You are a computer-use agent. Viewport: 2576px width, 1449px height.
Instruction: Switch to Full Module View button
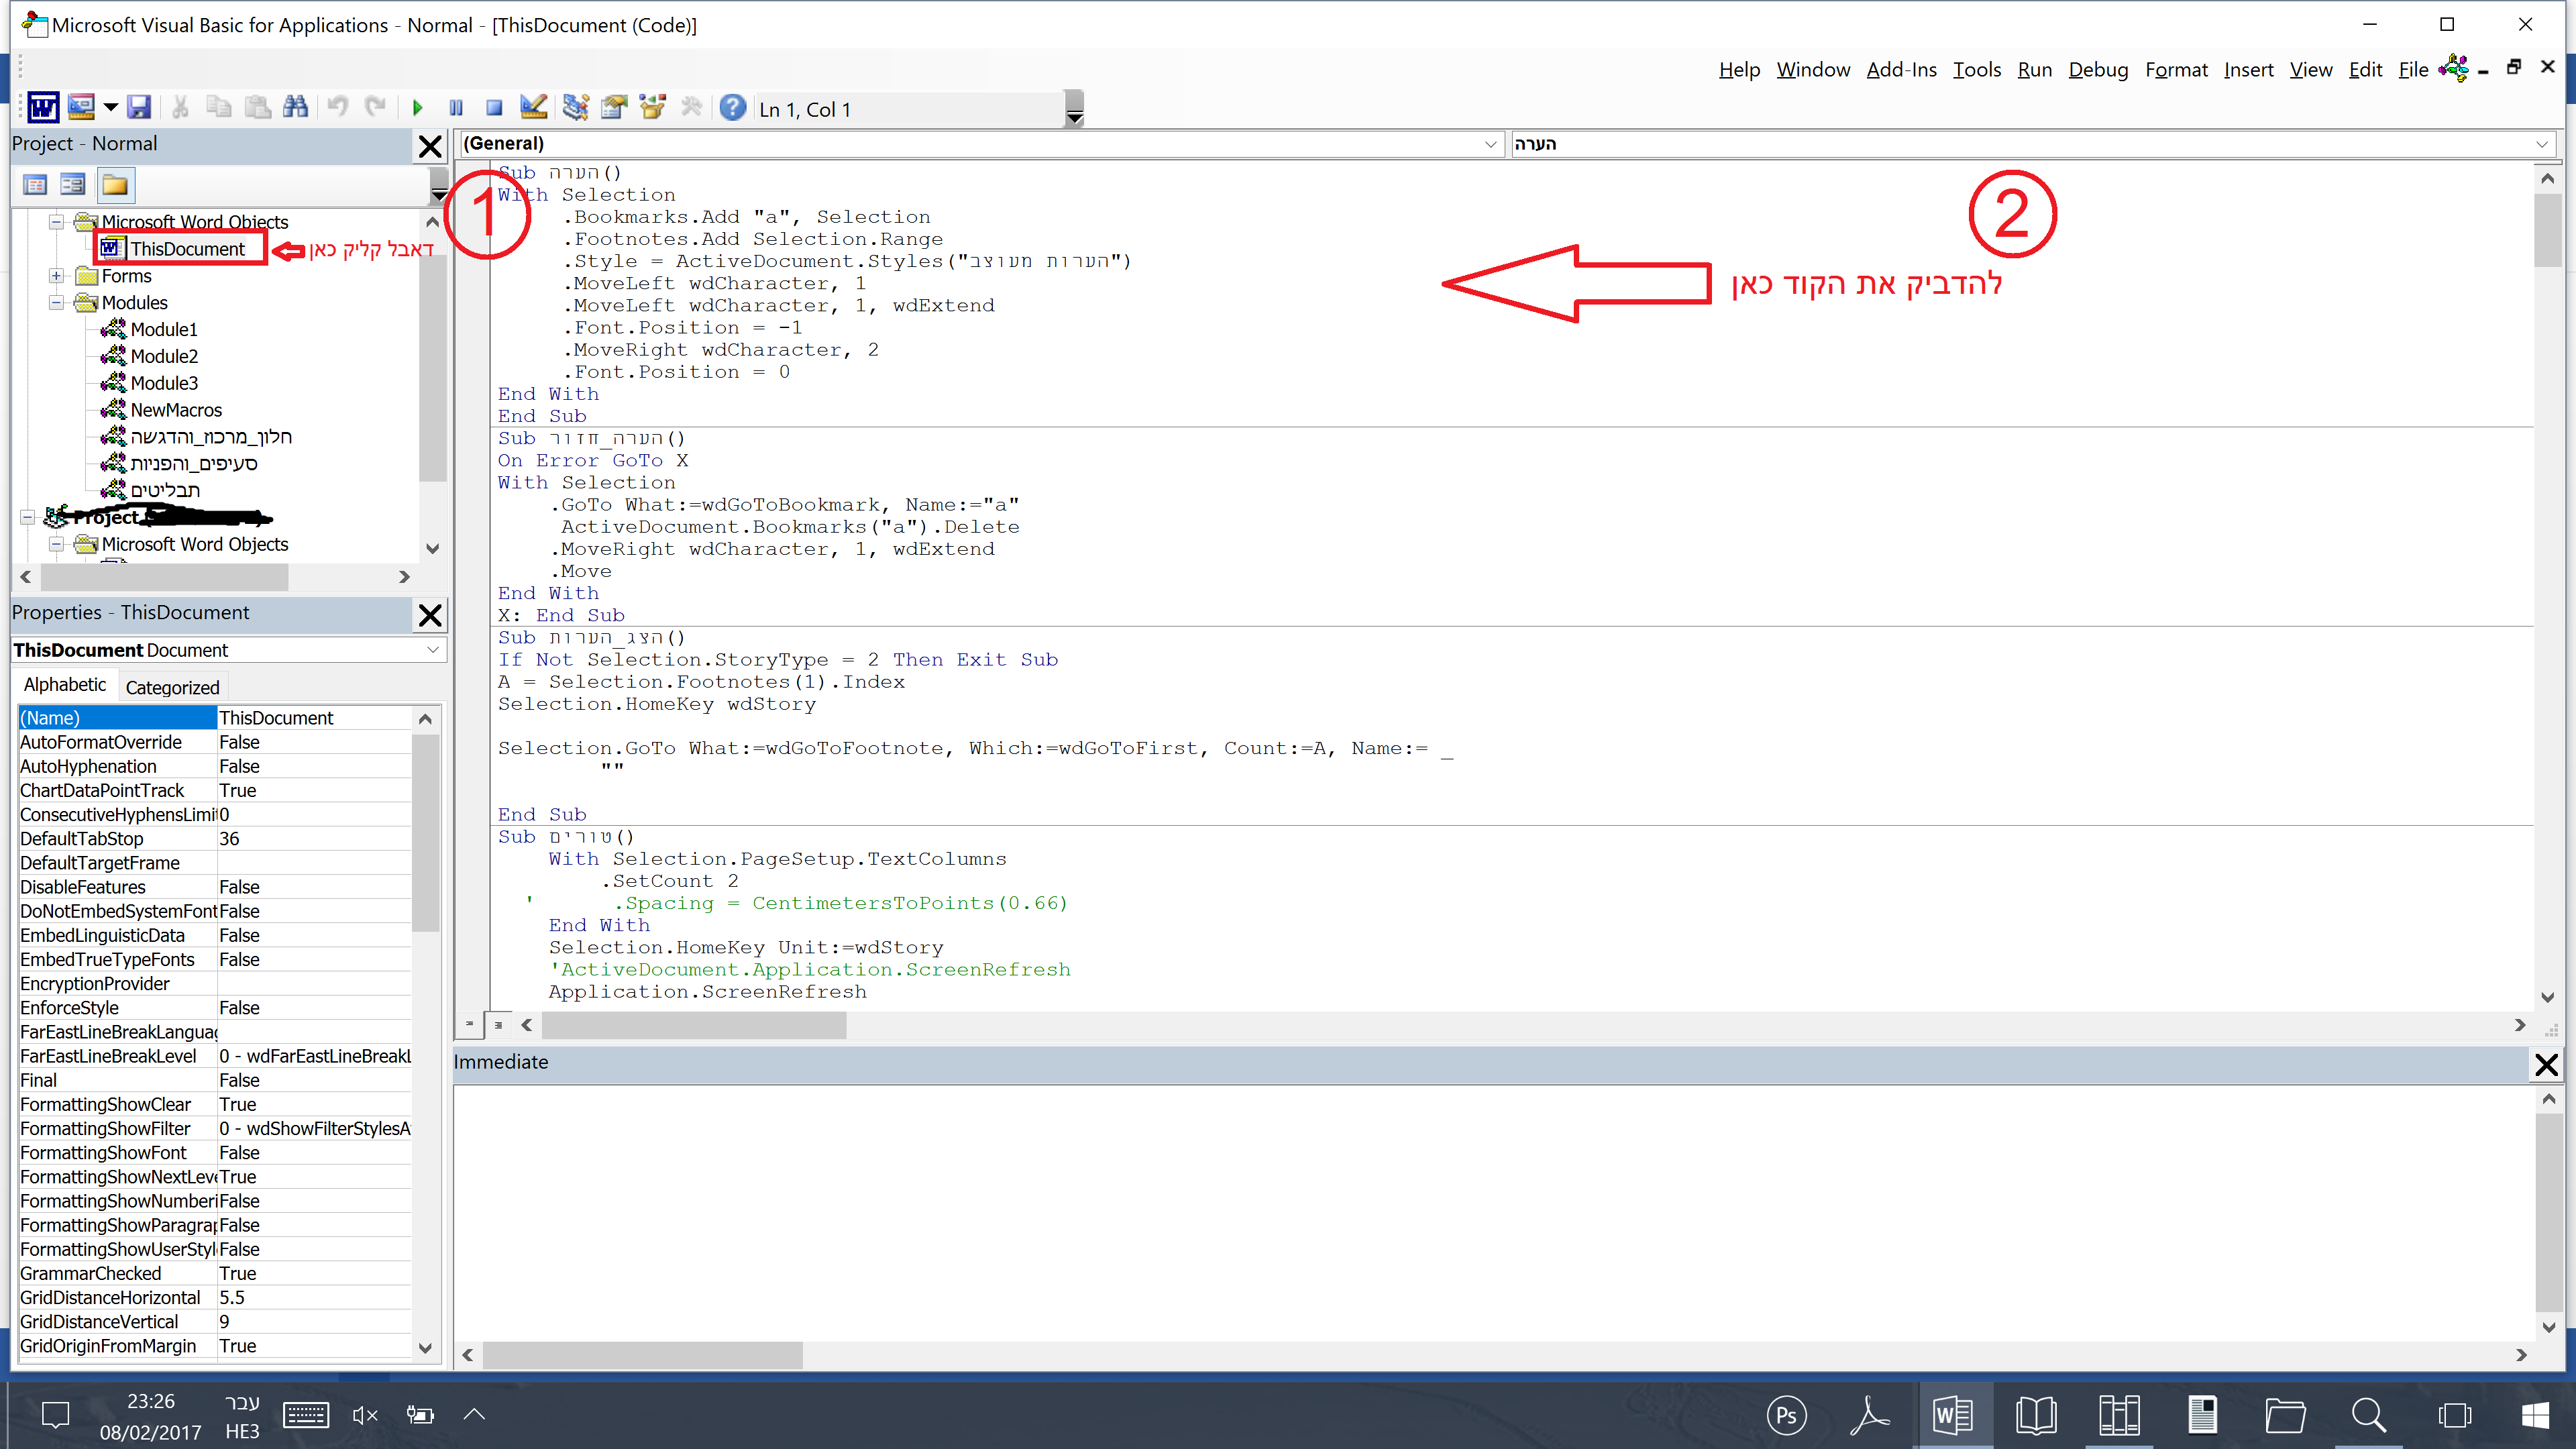pyautogui.click(x=498, y=1024)
